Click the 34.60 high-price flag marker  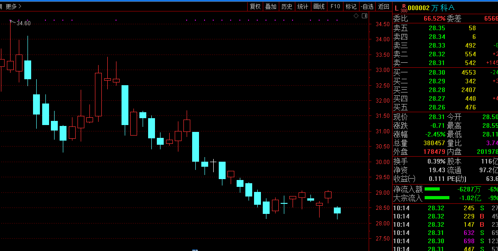[20, 23]
